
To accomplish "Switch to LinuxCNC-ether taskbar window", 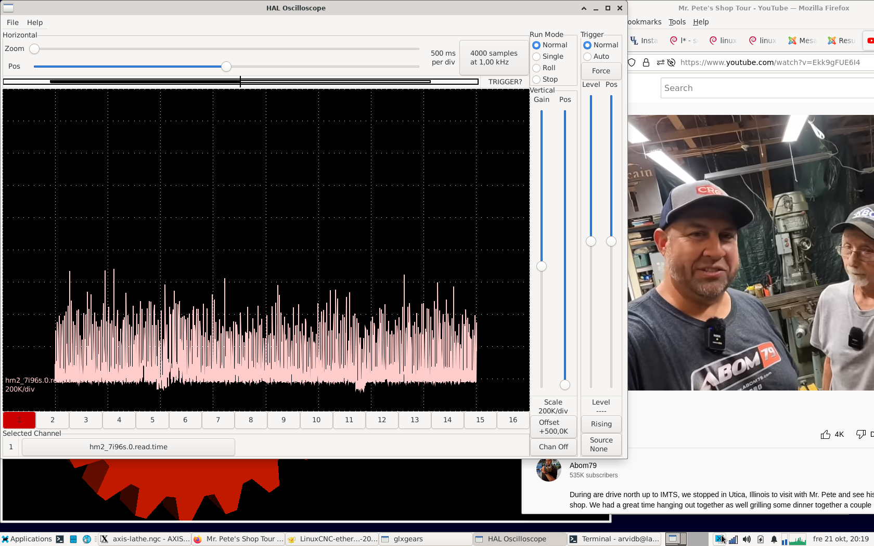I will point(332,539).
